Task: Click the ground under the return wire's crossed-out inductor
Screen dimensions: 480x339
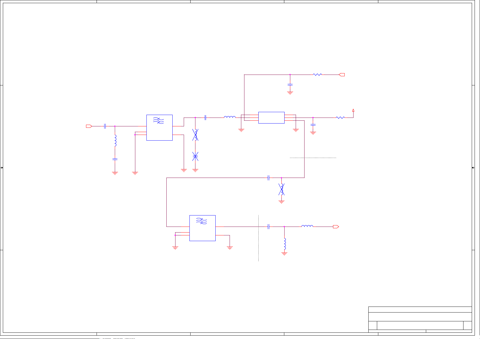Action: pos(281,202)
